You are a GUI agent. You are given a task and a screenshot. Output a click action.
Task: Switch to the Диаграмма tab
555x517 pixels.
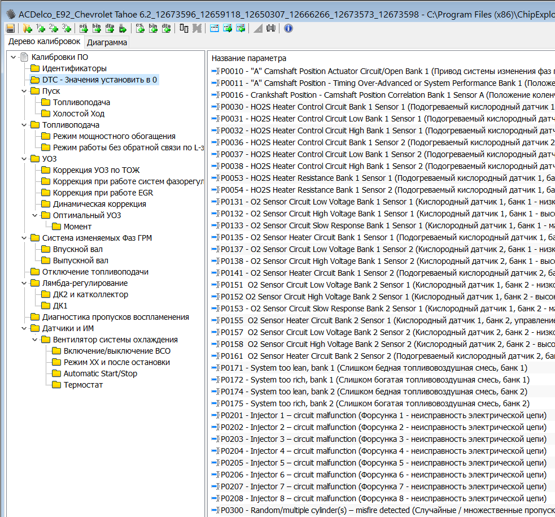pyautogui.click(x=107, y=42)
